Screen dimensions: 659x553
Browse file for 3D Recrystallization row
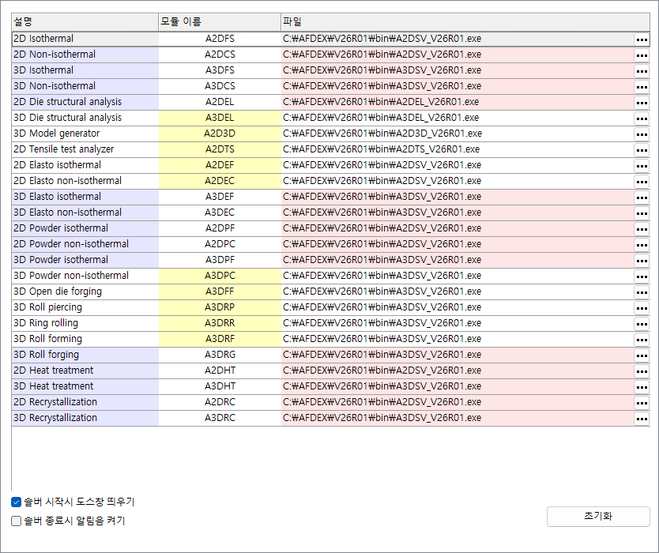click(x=642, y=419)
